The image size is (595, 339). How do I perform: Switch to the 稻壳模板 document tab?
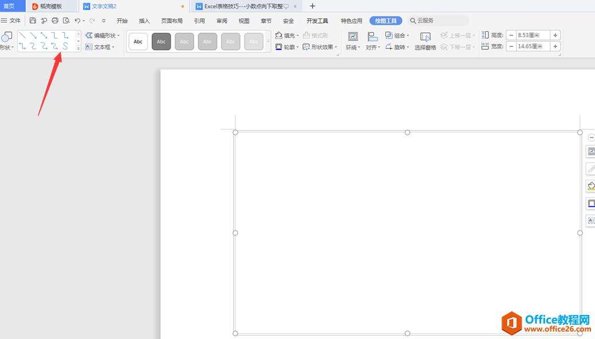51,6
